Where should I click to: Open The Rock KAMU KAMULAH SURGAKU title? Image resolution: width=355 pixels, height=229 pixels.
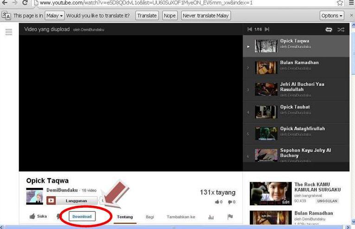[317, 187]
